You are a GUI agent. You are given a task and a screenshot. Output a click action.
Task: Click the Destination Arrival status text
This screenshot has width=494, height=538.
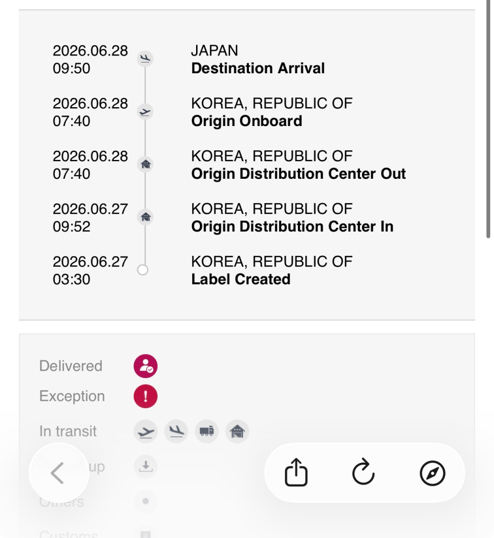[258, 68]
